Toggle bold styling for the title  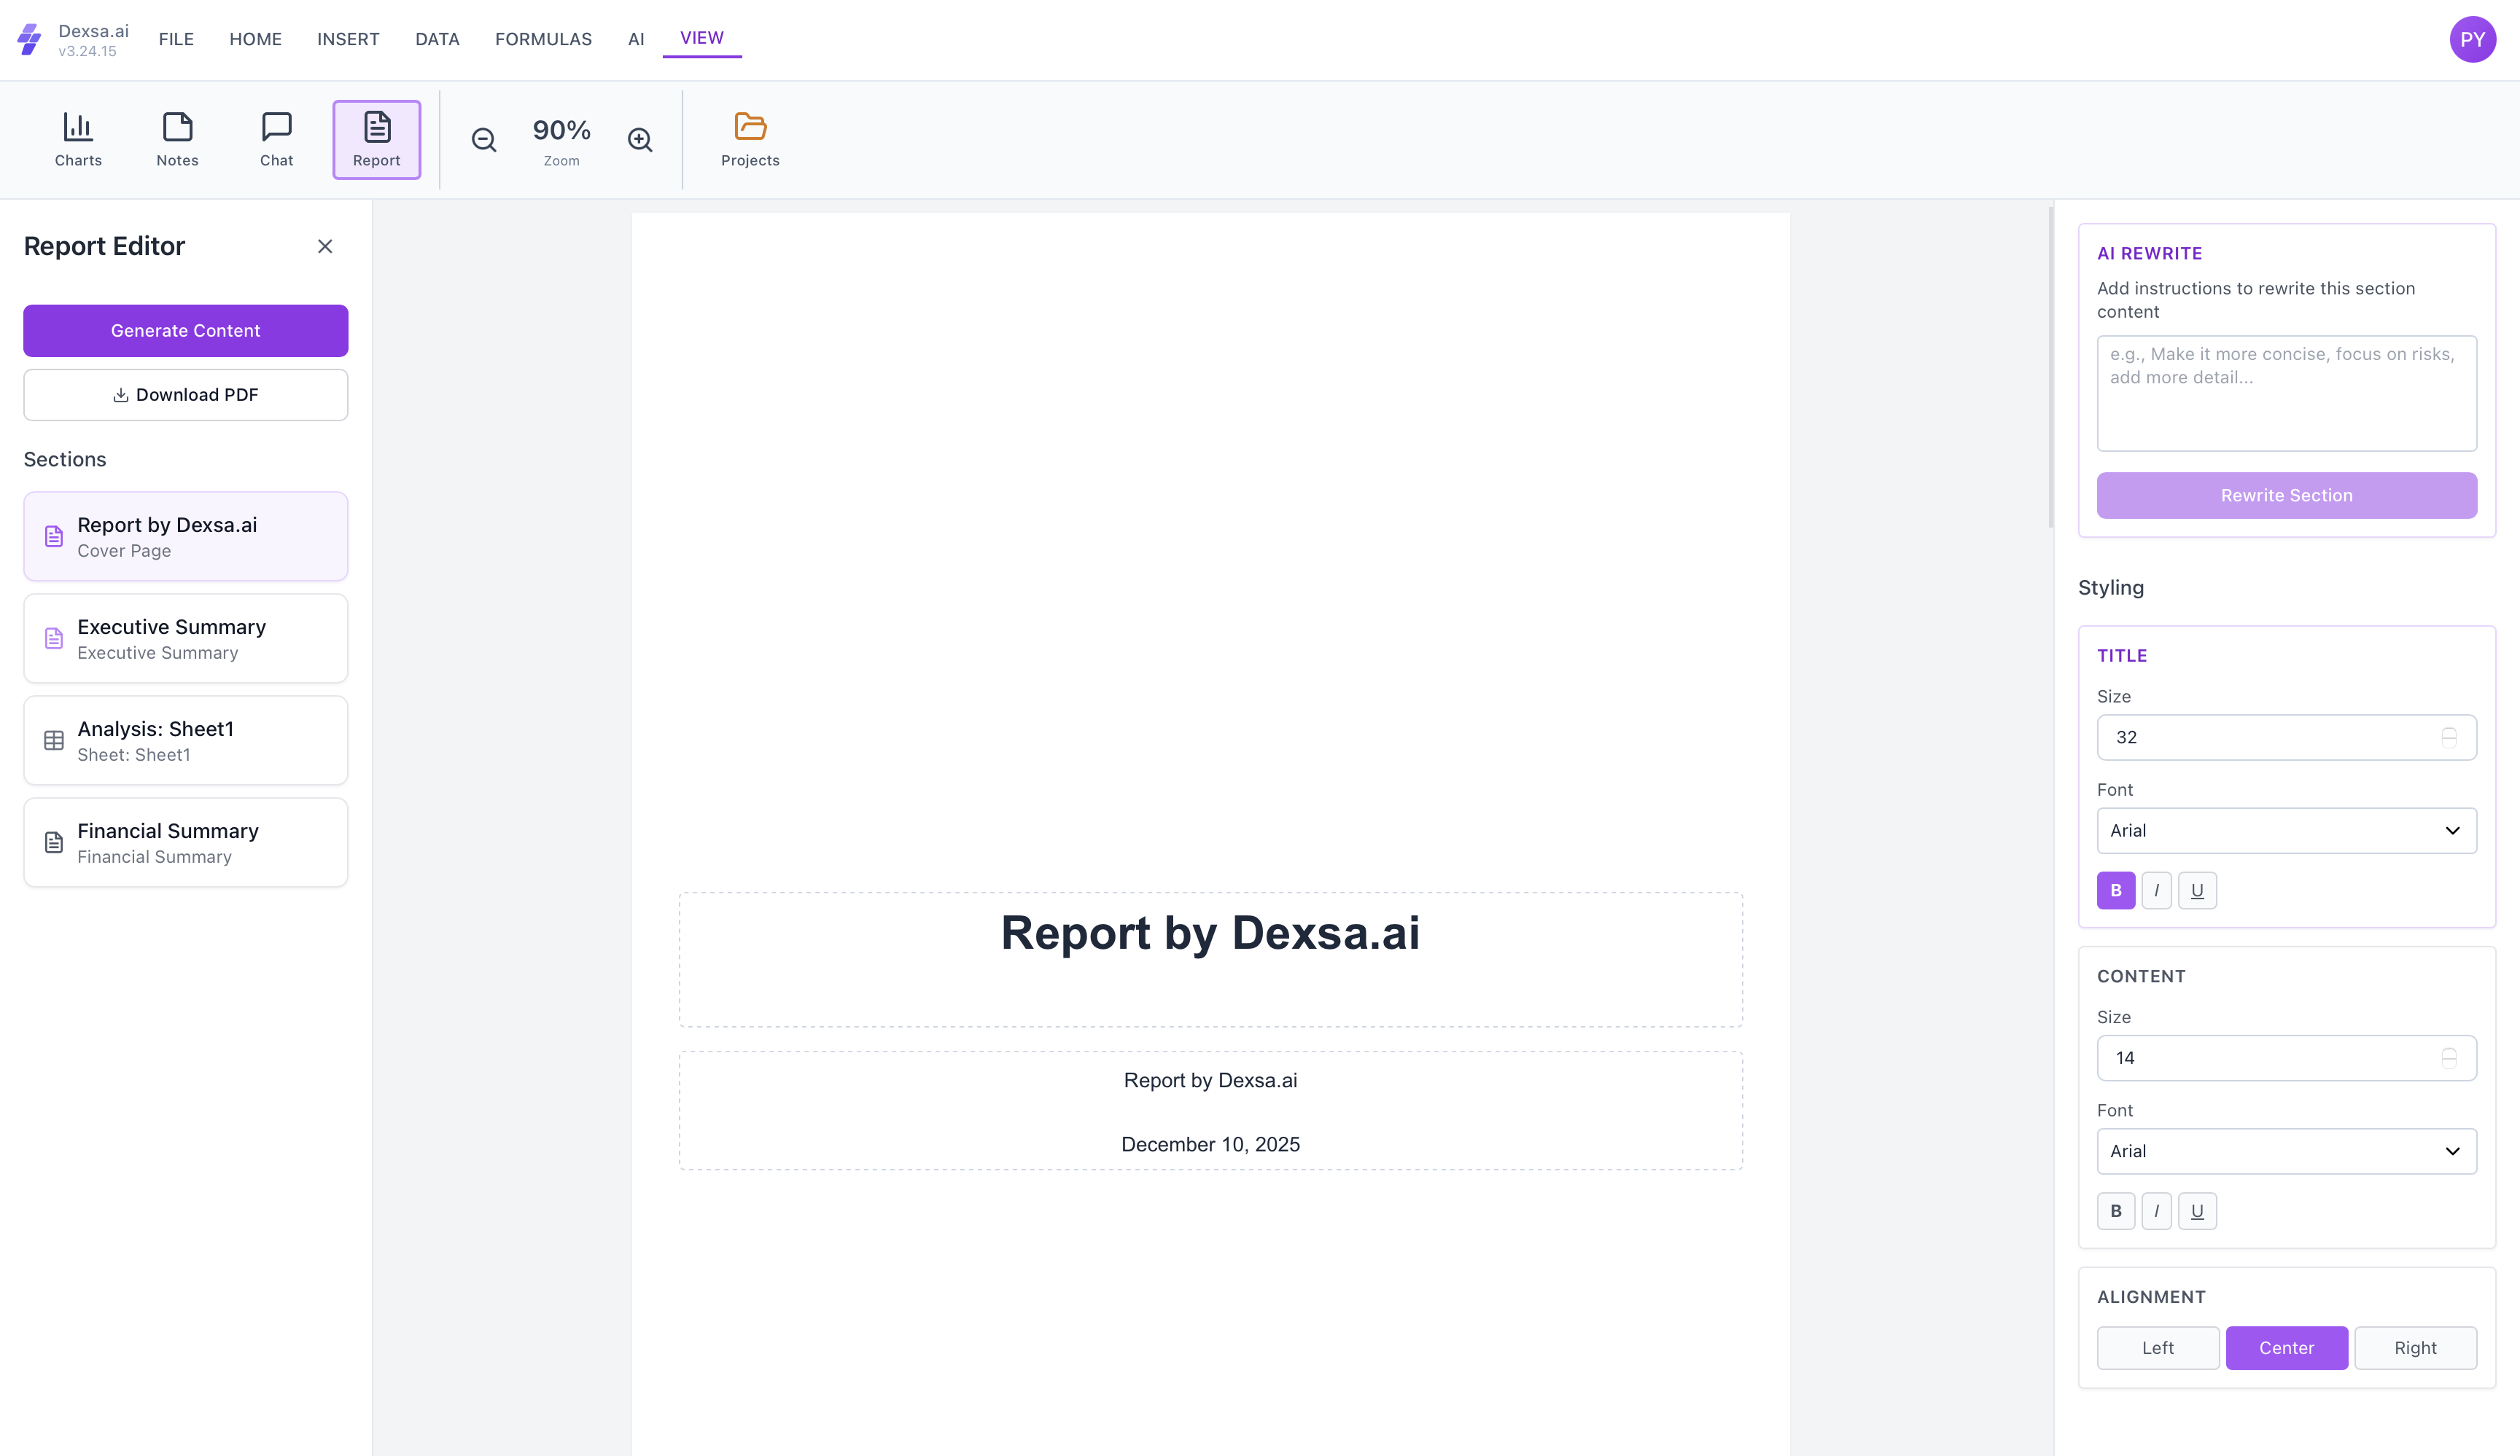(2116, 889)
